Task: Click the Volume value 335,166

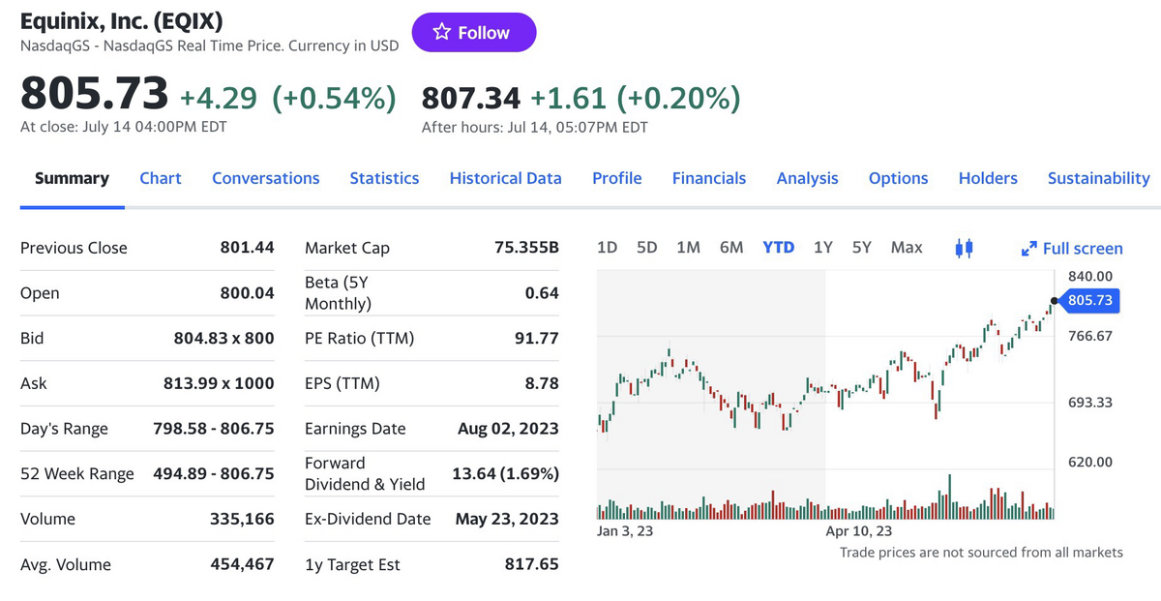Action: (243, 519)
